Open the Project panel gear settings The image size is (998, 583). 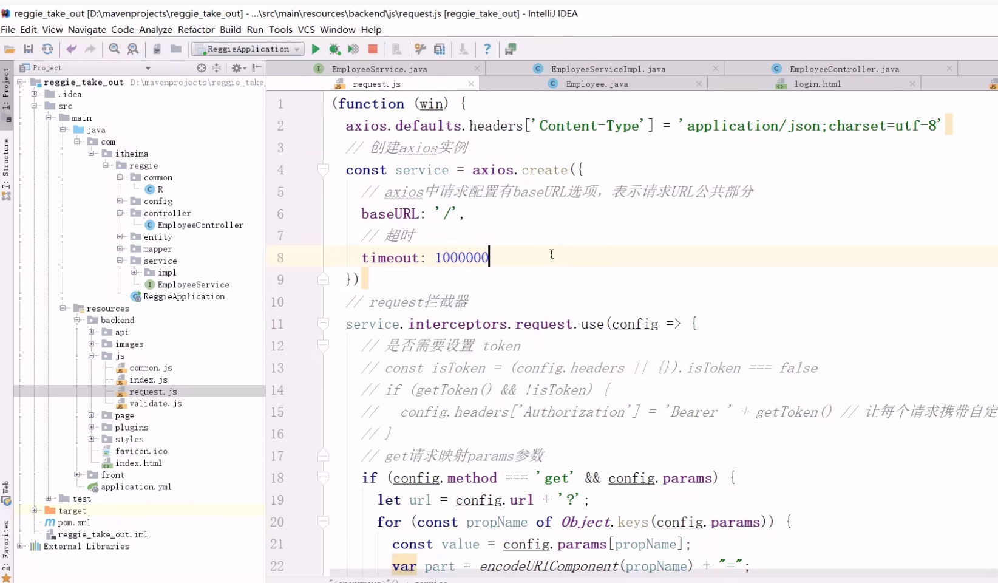tap(237, 68)
